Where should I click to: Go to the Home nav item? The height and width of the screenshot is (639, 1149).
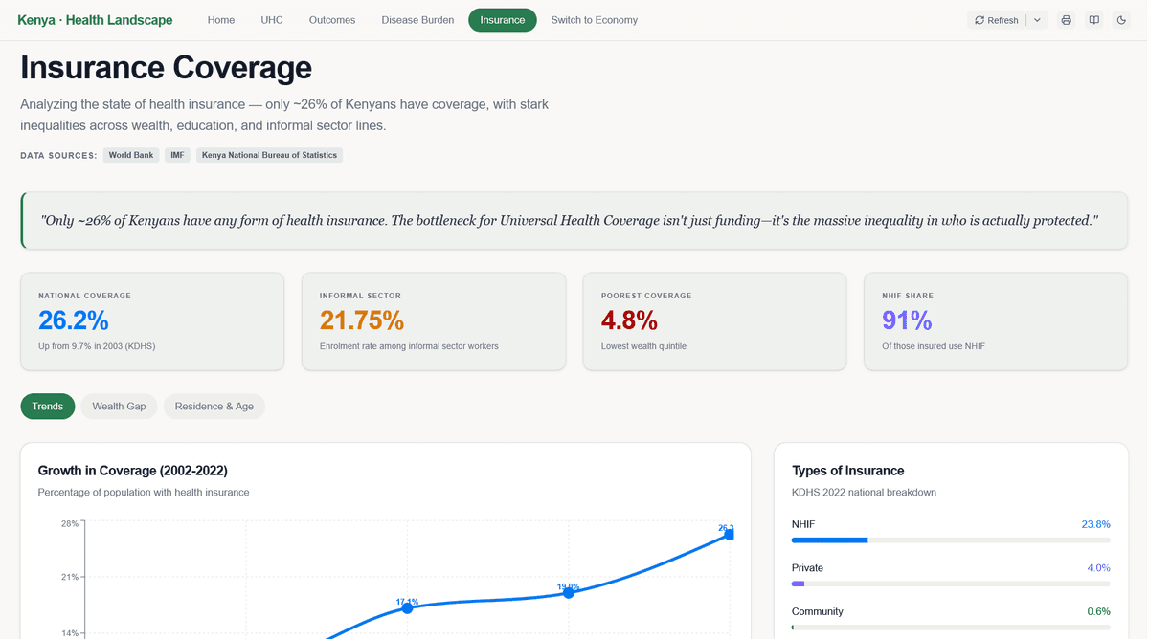coord(221,20)
